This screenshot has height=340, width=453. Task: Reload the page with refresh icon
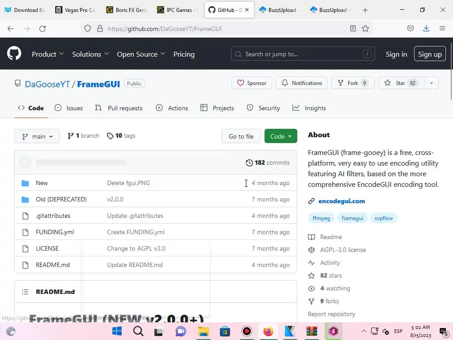click(x=42, y=29)
